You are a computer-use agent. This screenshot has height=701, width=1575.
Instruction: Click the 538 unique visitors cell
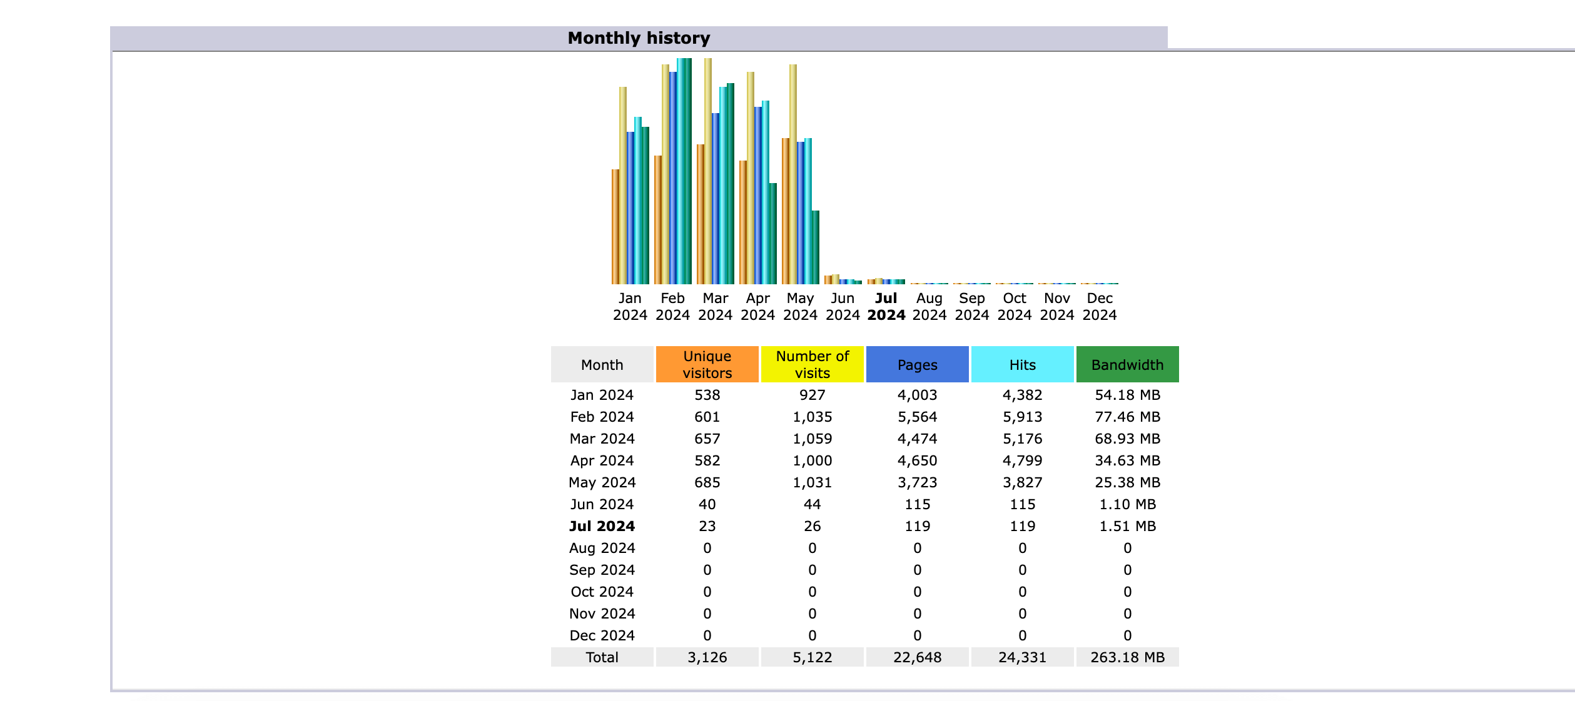click(x=707, y=395)
